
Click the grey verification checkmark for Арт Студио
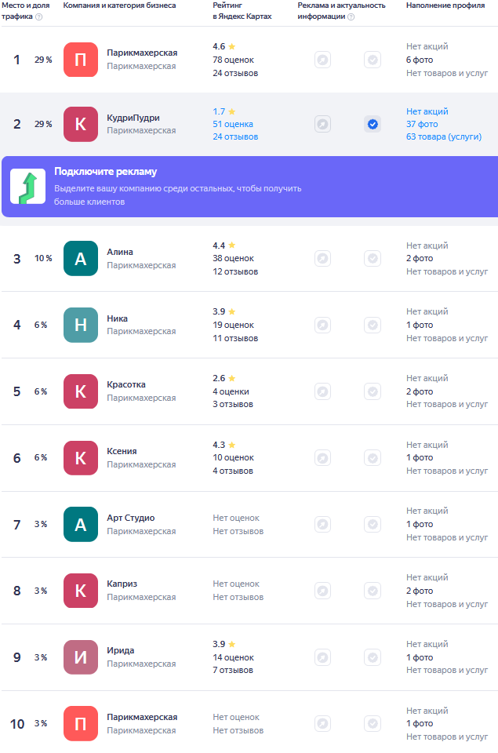pos(373,525)
